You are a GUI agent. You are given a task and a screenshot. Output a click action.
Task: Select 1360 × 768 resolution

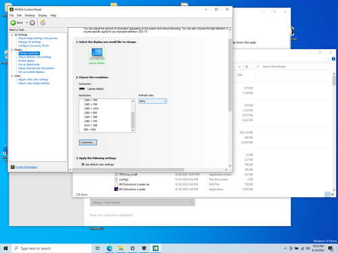[91, 105]
